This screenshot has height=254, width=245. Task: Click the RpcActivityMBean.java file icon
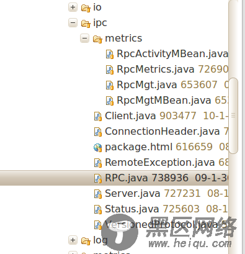point(110,54)
